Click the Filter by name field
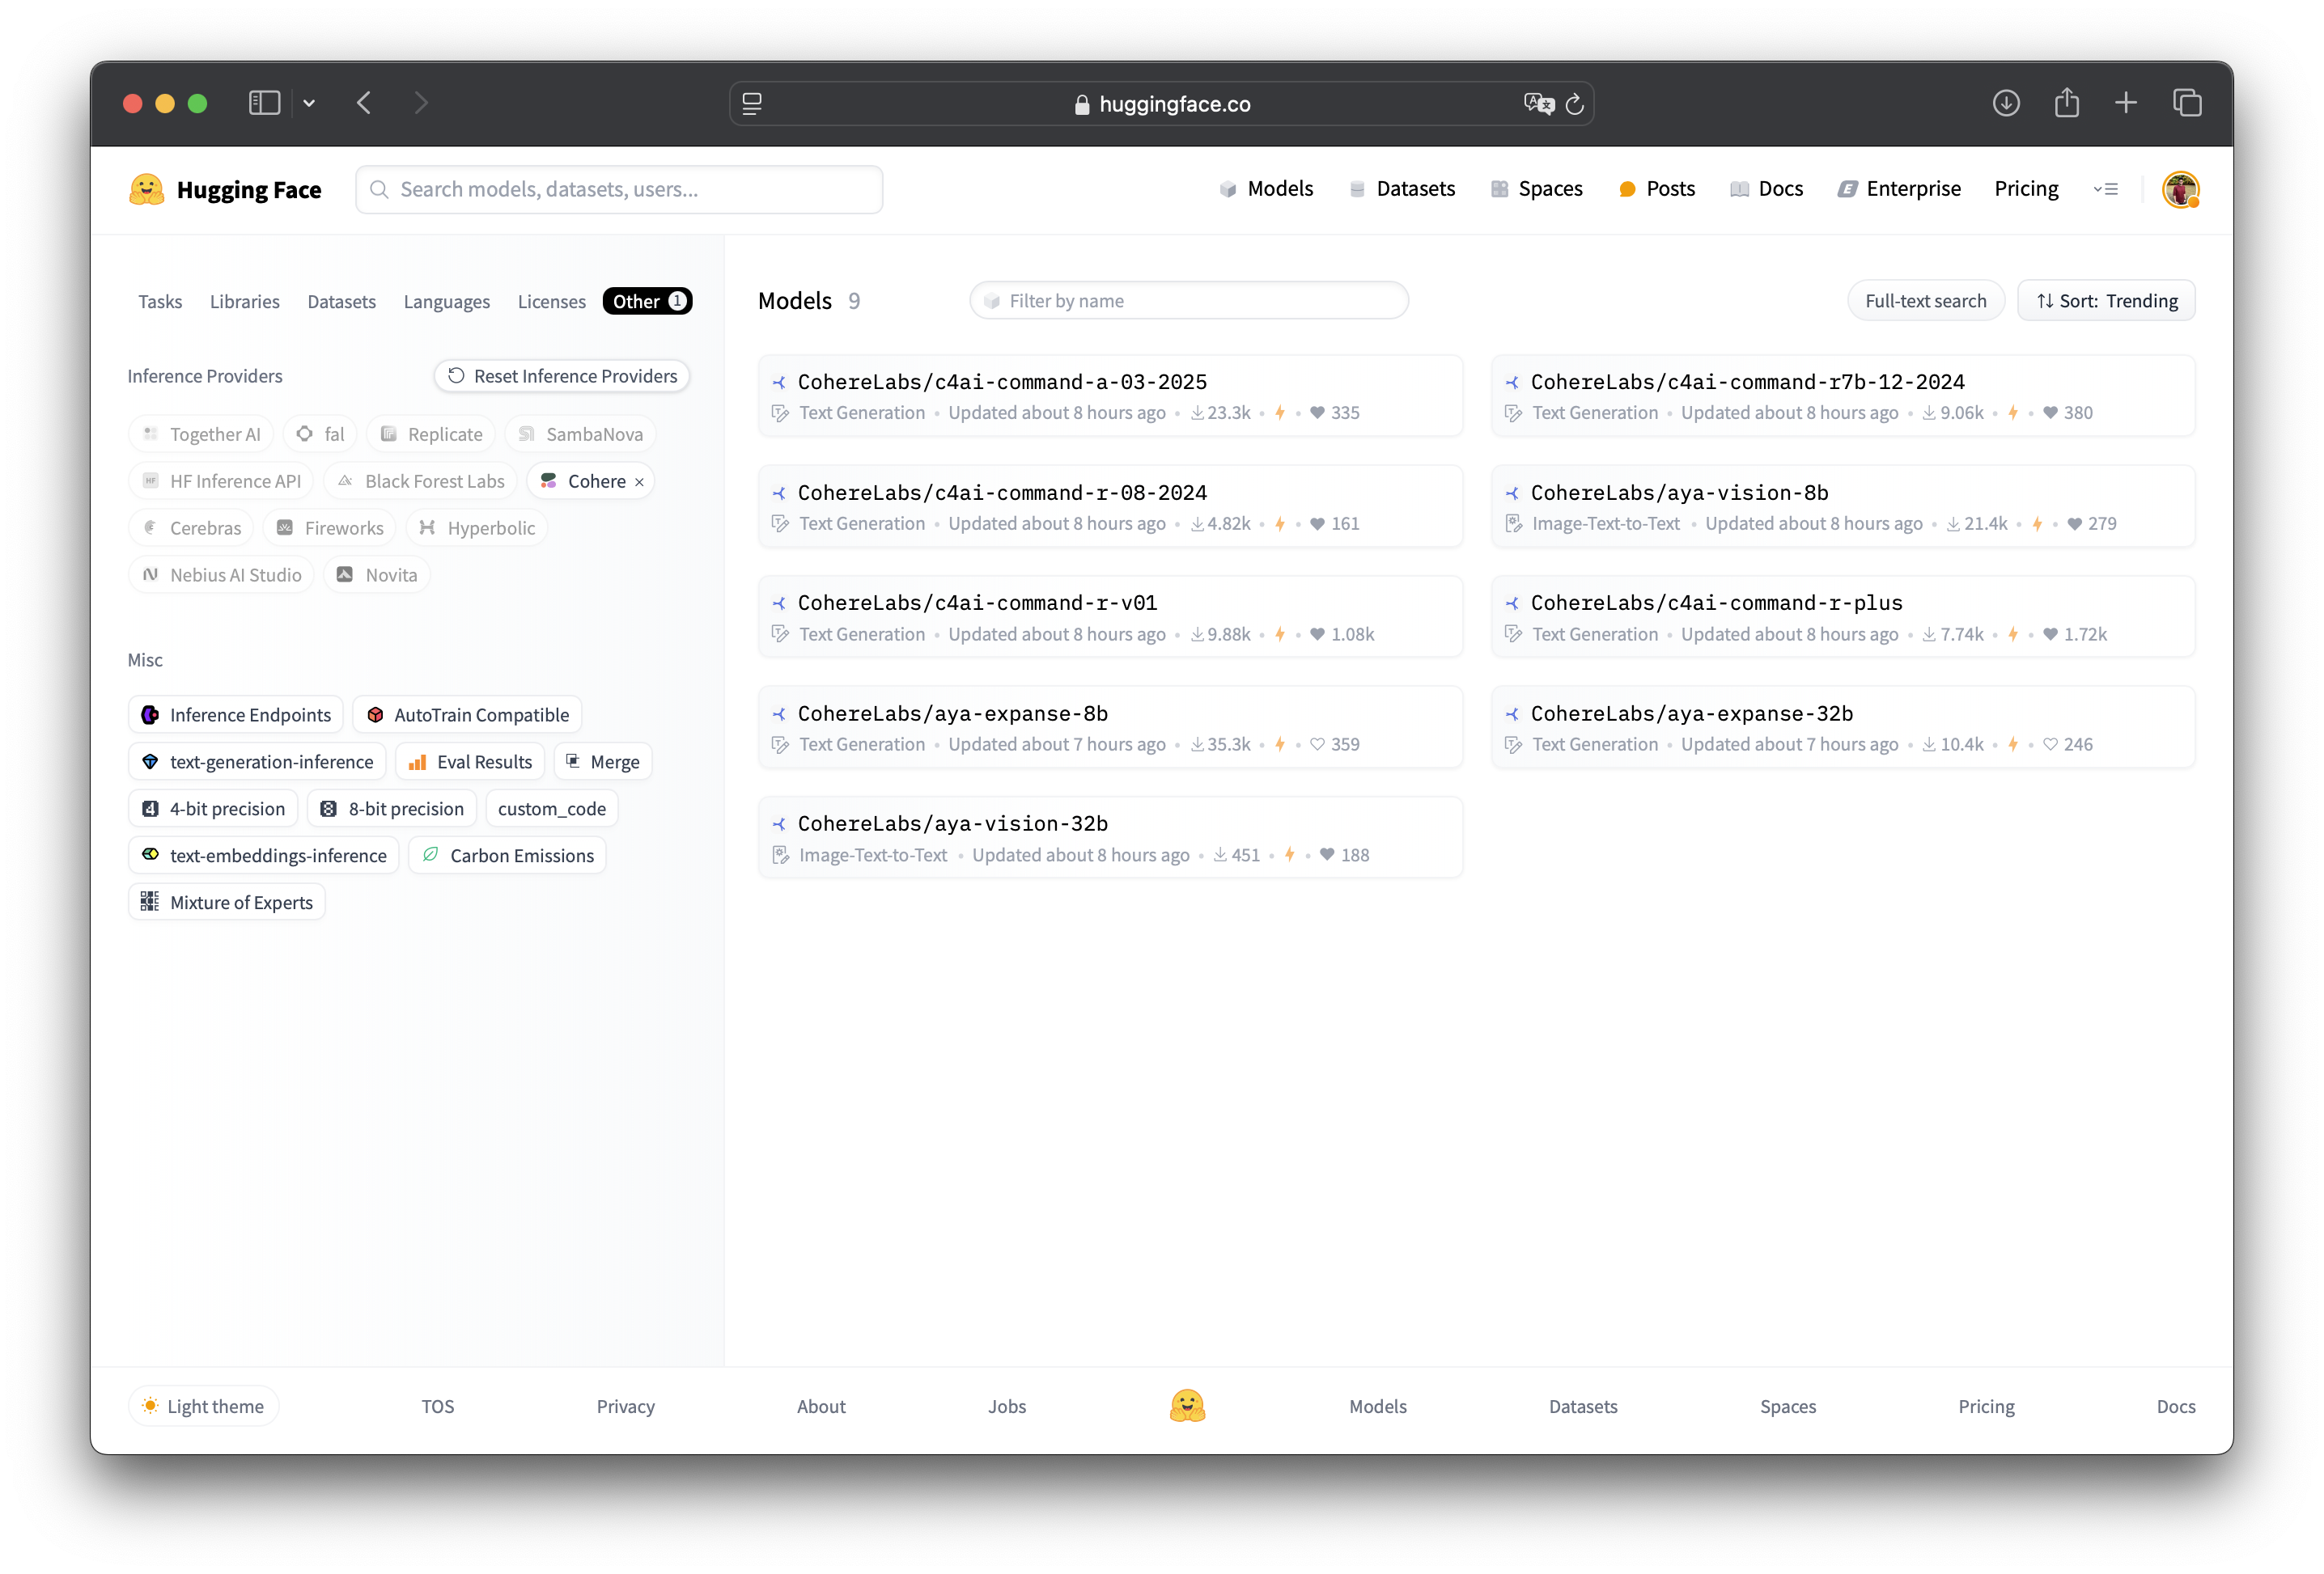The image size is (2324, 1574). (x=1189, y=301)
